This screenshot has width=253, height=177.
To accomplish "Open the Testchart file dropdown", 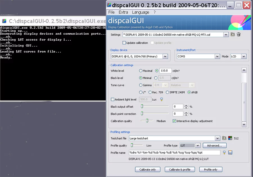I will click(217, 138).
